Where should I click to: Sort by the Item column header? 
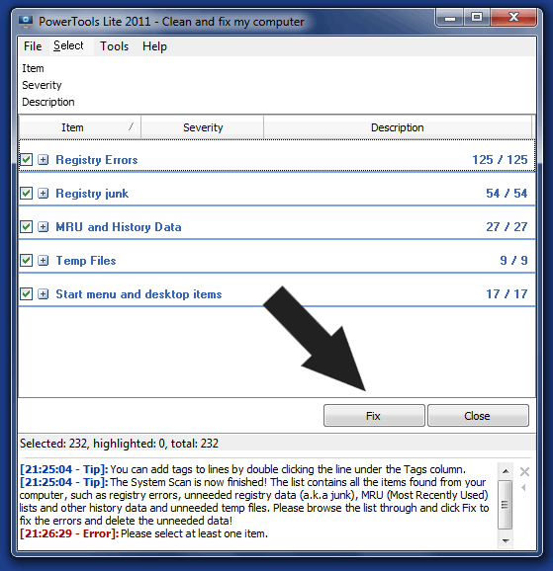[79, 127]
